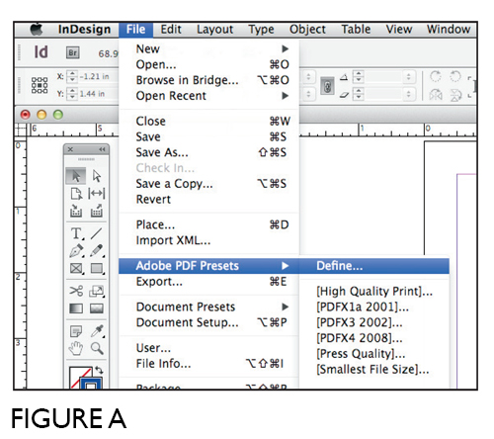The width and height of the screenshot is (494, 439).
Task: Select the Gradient Feather tool
Action: 97,308
